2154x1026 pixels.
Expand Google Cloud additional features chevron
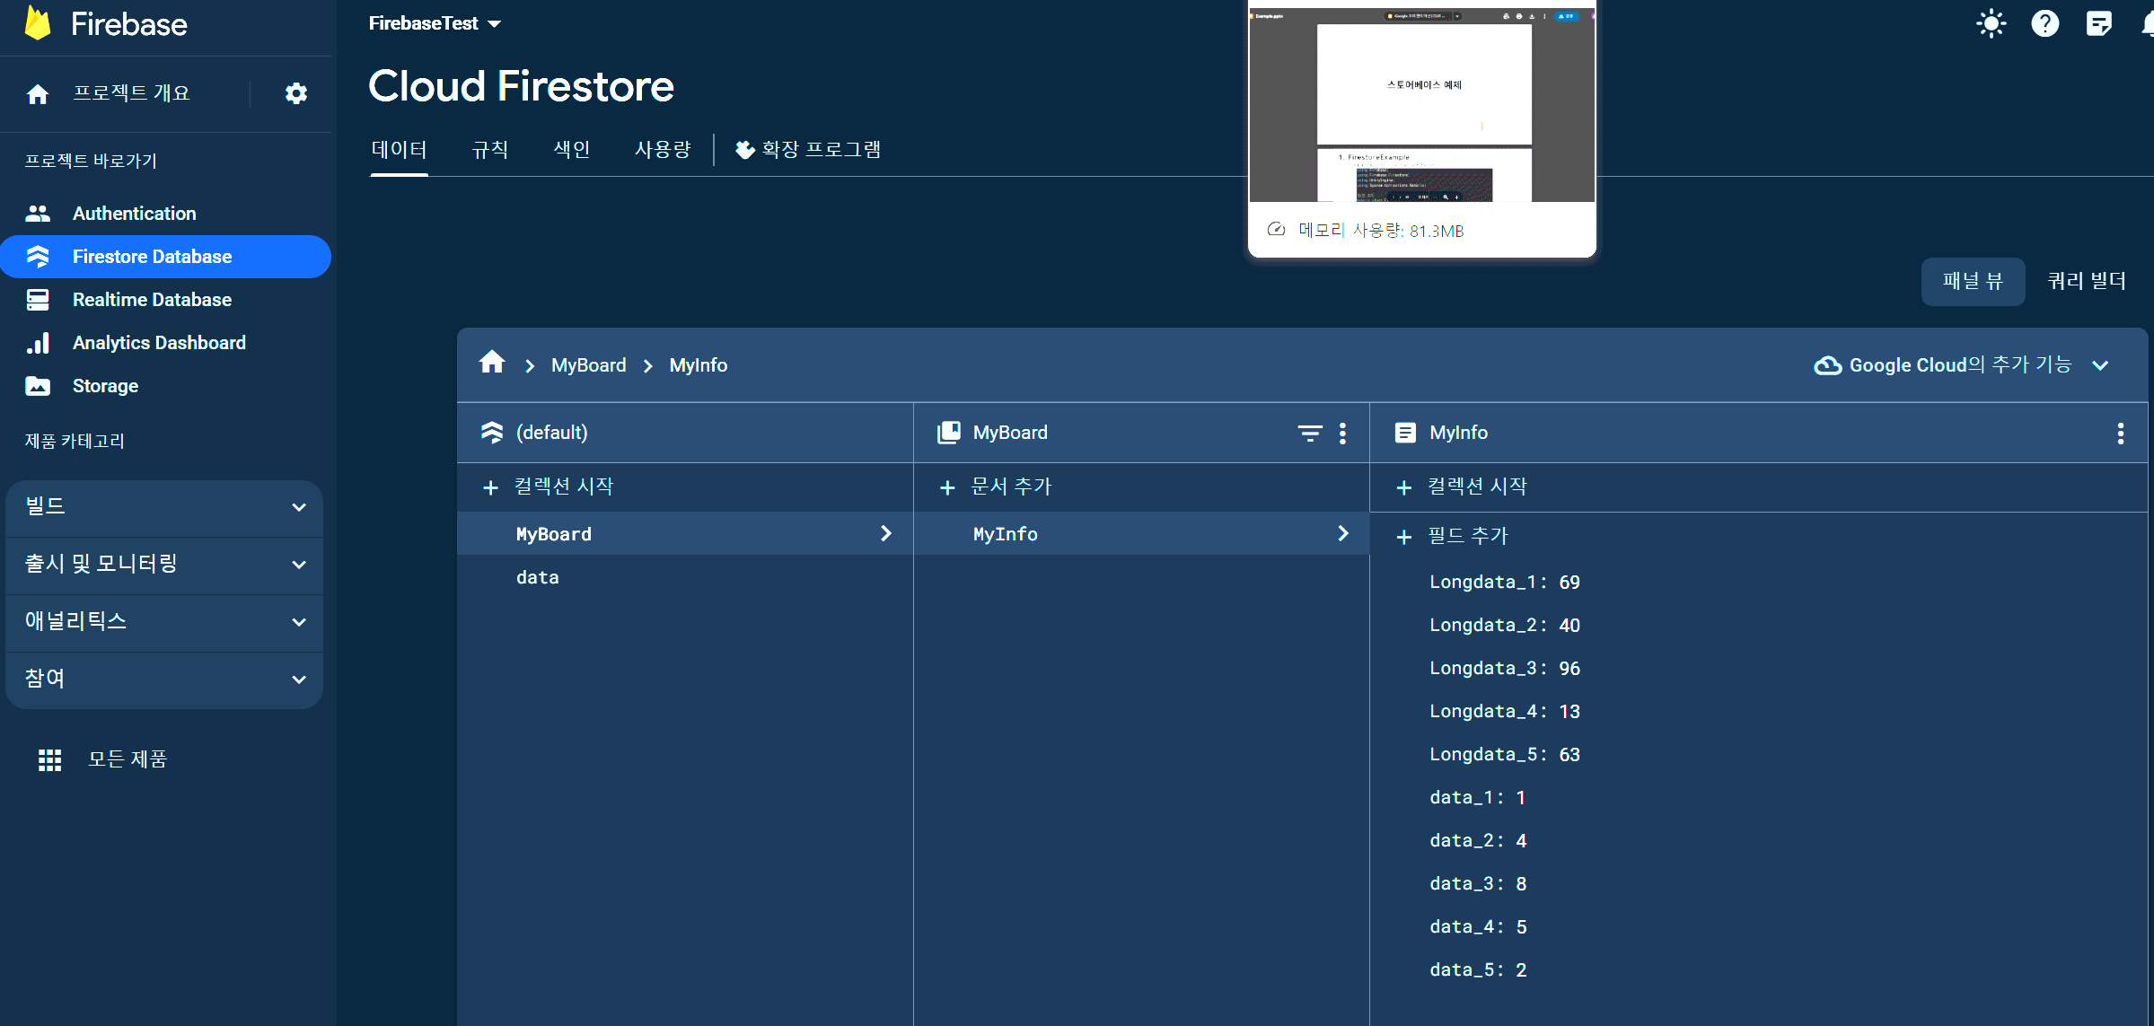2100,365
